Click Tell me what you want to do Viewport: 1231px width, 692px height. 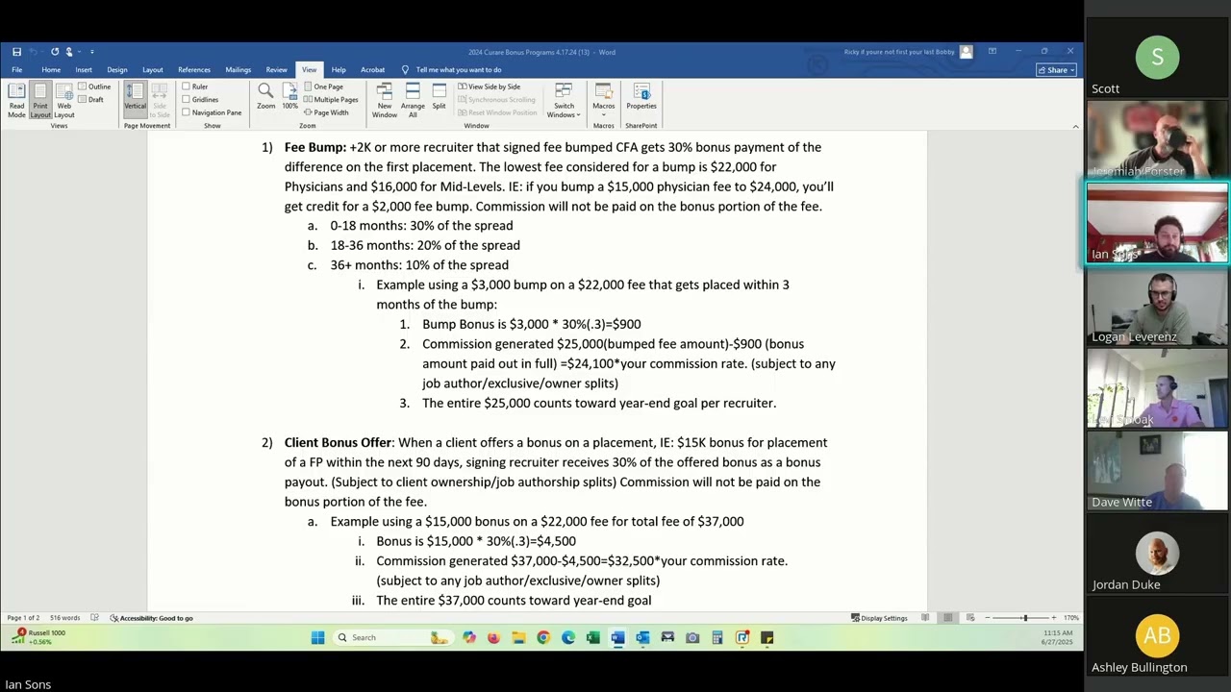(x=459, y=70)
